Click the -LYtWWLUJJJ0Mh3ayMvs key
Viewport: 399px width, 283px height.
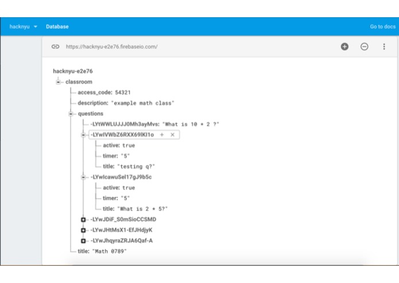(x=125, y=124)
